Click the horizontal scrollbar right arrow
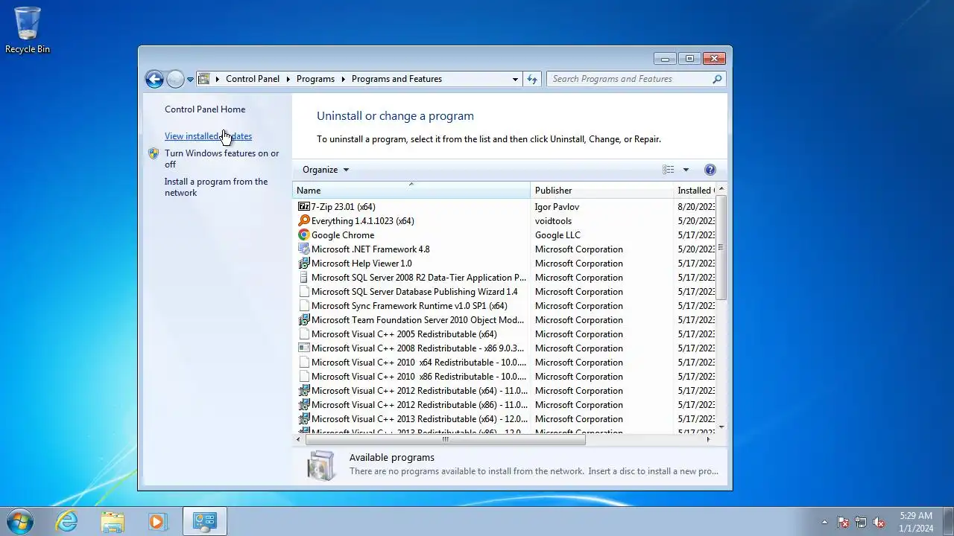 (708, 439)
